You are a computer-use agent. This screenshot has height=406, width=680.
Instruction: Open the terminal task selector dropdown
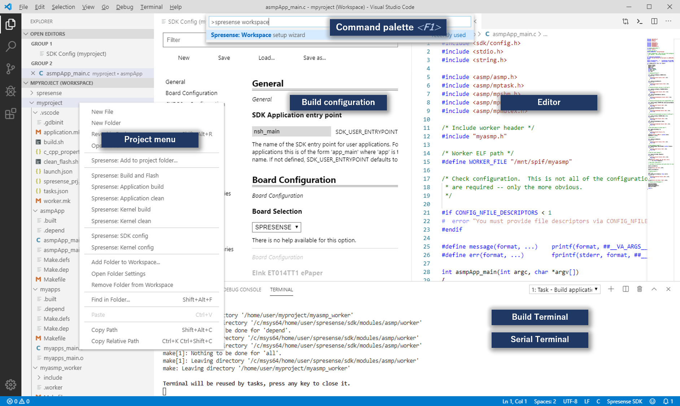(x=565, y=289)
